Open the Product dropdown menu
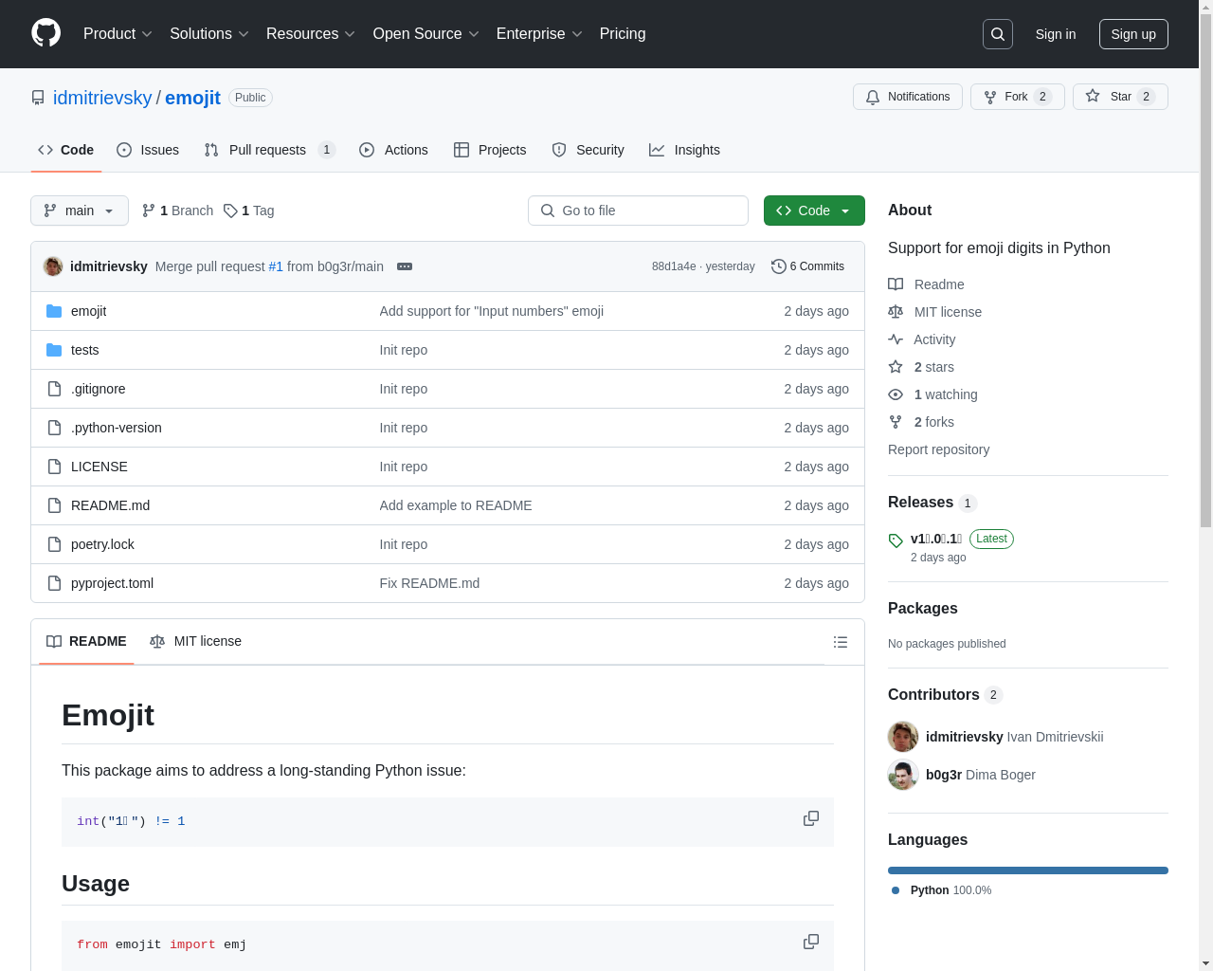This screenshot has width=1213, height=971. pos(118,34)
